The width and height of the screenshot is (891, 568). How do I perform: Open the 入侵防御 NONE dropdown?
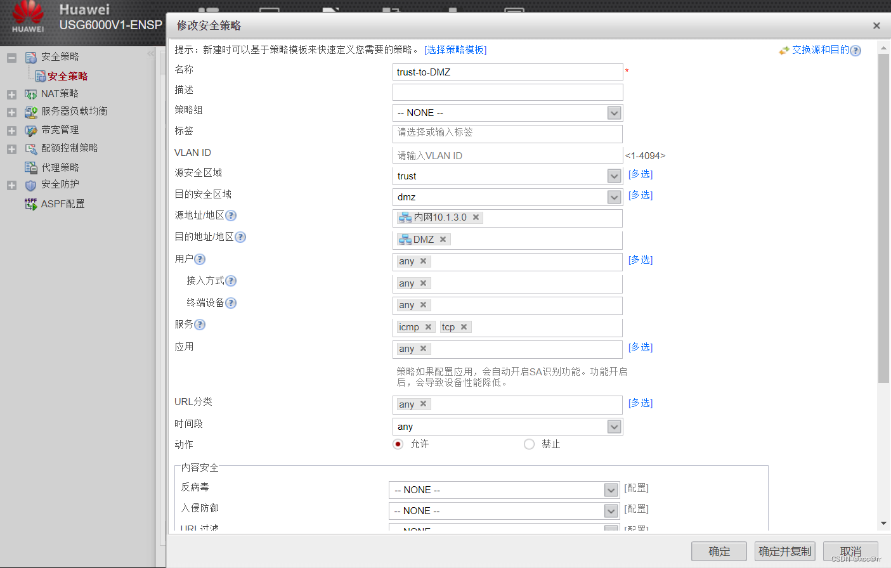(611, 511)
